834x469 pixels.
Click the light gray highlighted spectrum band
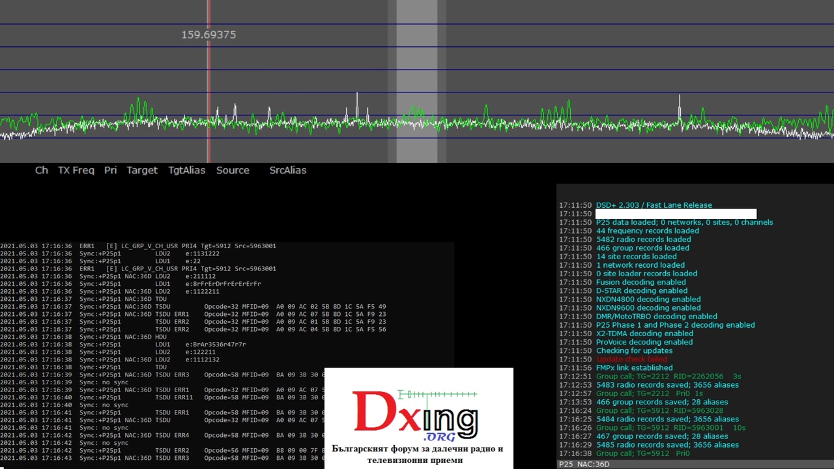pyautogui.click(x=417, y=81)
